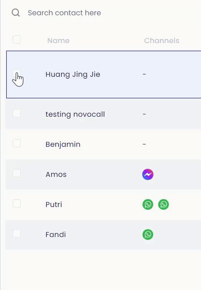Open the testing novocall contact
This screenshot has height=290, width=201.
tap(75, 114)
